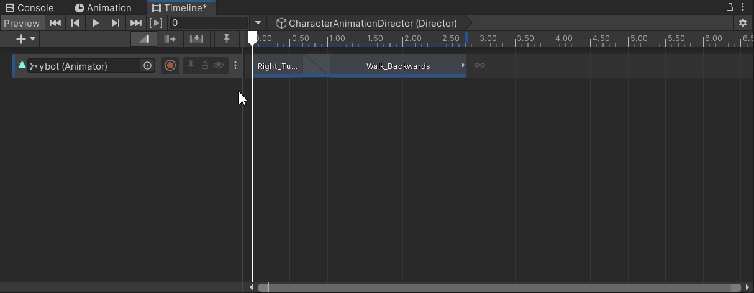Toggle ybot track marker pin icon
Screen dimensions: 754x293
pos(191,65)
